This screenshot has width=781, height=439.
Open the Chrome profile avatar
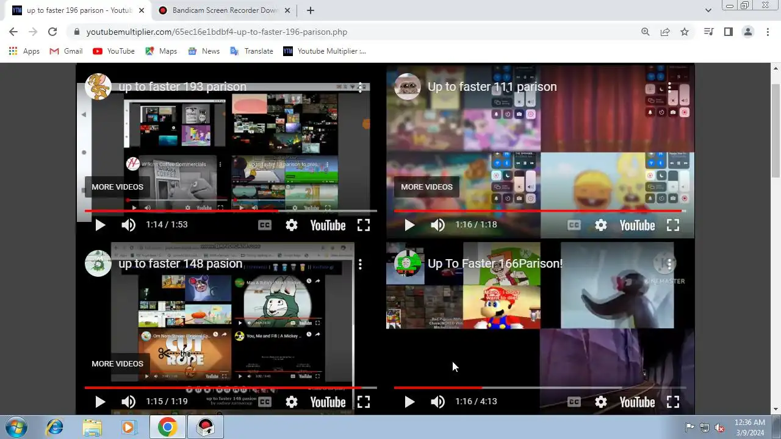point(747,32)
